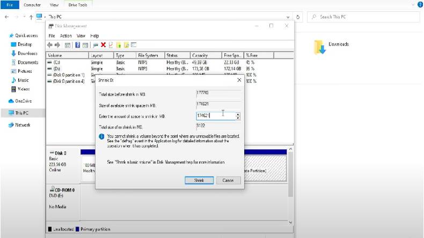Increase shrink amount with spinner up arrow
This screenshot has height=238, width=424.
(x=238, y=114)
